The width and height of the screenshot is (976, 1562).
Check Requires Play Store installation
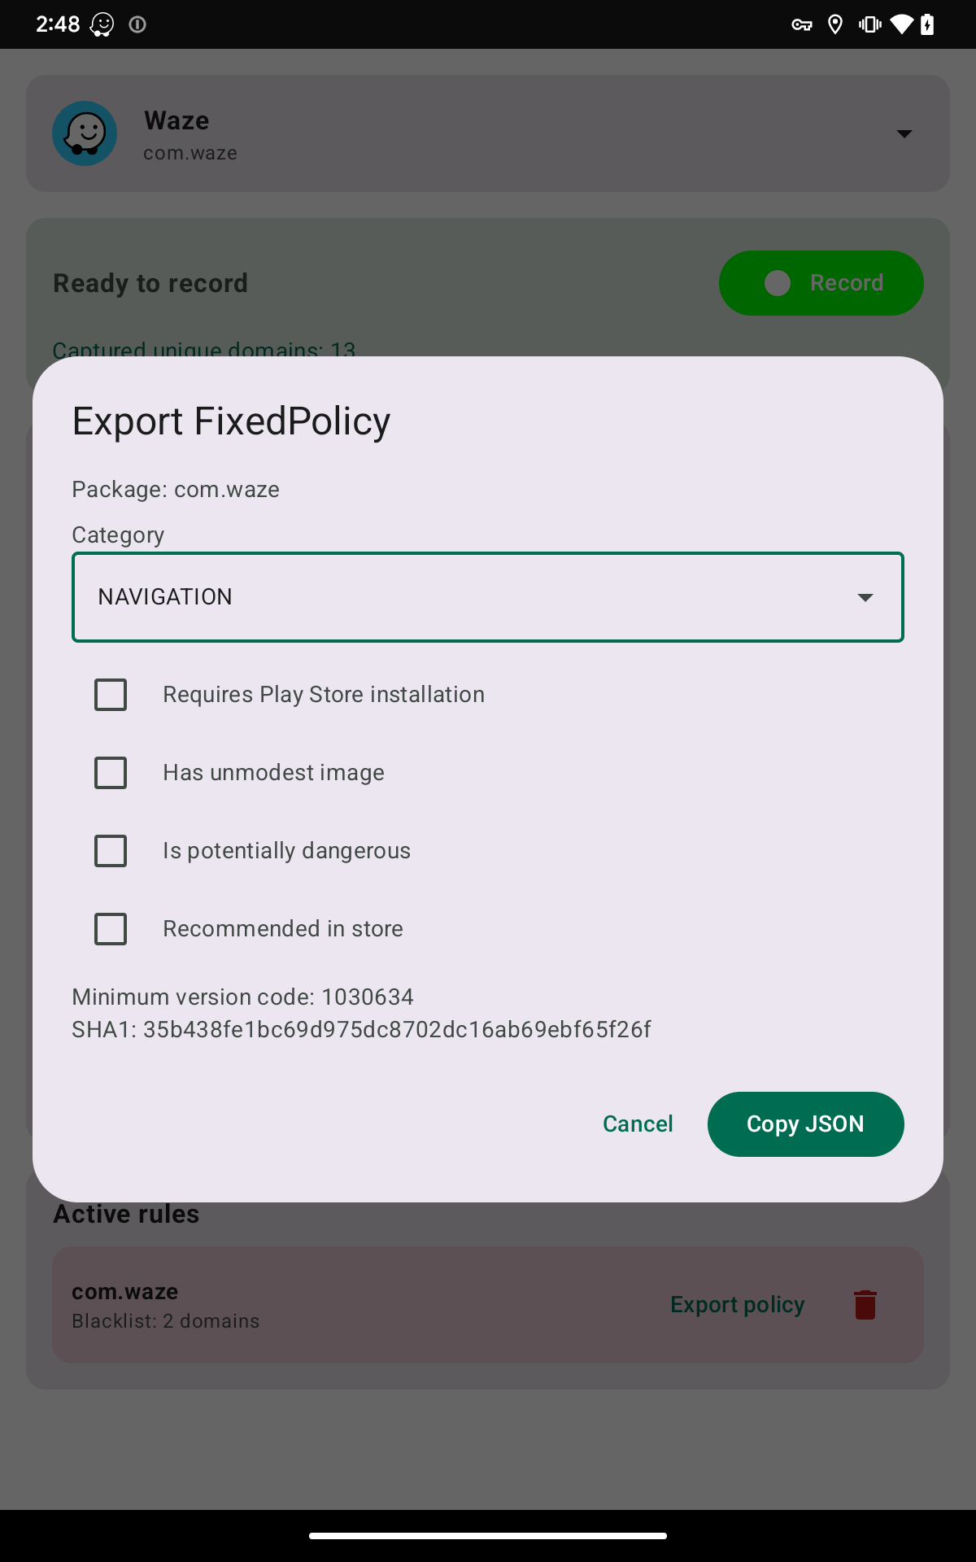(x=111, y=695)
